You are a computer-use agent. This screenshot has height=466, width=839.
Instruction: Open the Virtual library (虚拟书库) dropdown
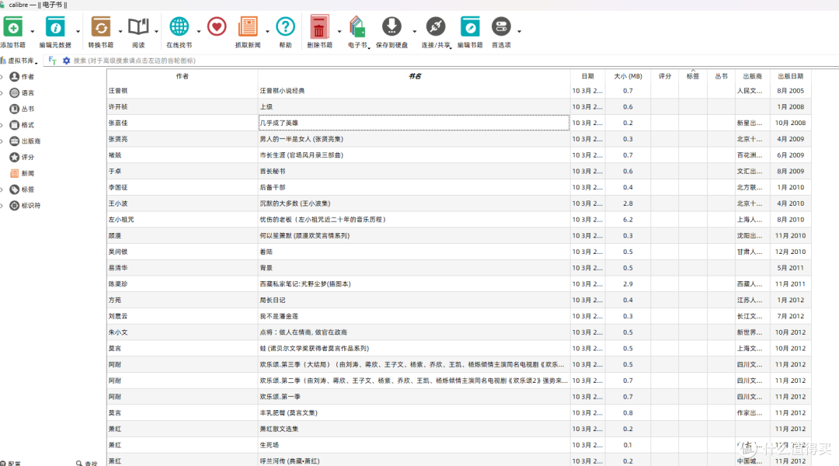(20, 61)
